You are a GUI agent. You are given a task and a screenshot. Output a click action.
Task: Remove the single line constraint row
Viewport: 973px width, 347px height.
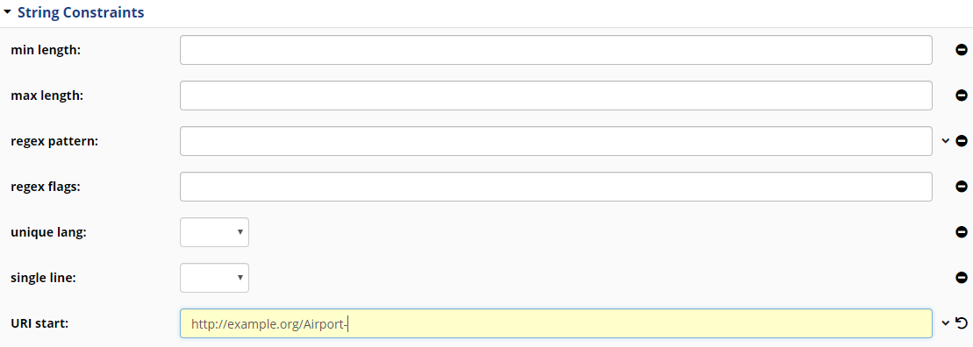pos(962,278)
